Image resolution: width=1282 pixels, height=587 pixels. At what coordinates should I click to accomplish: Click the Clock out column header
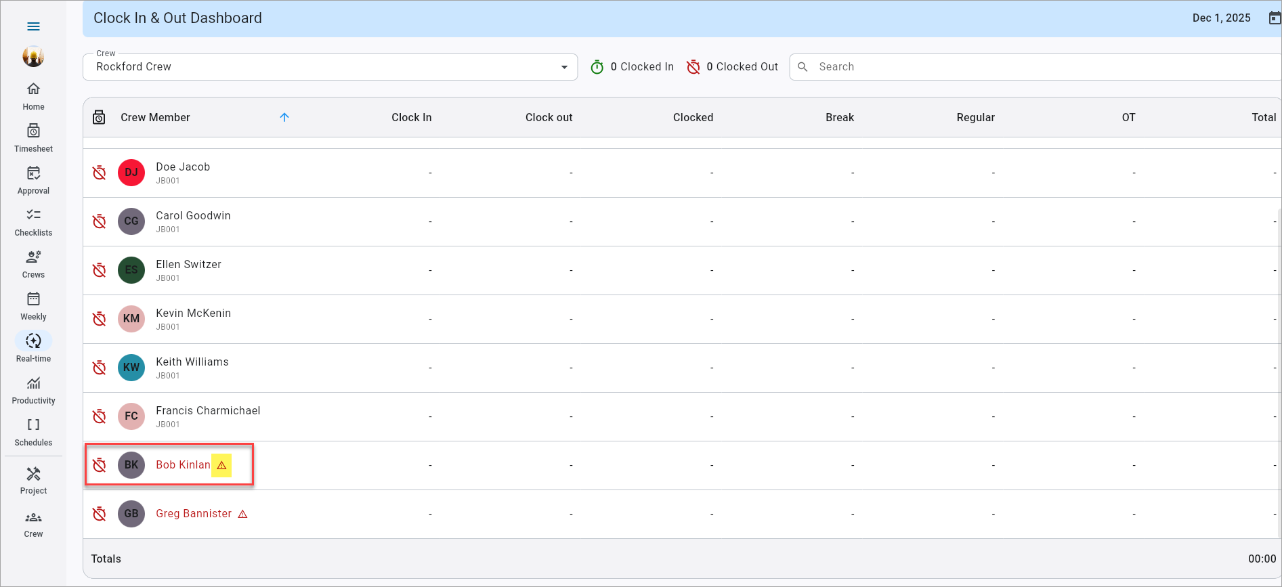tap(549, 117)
